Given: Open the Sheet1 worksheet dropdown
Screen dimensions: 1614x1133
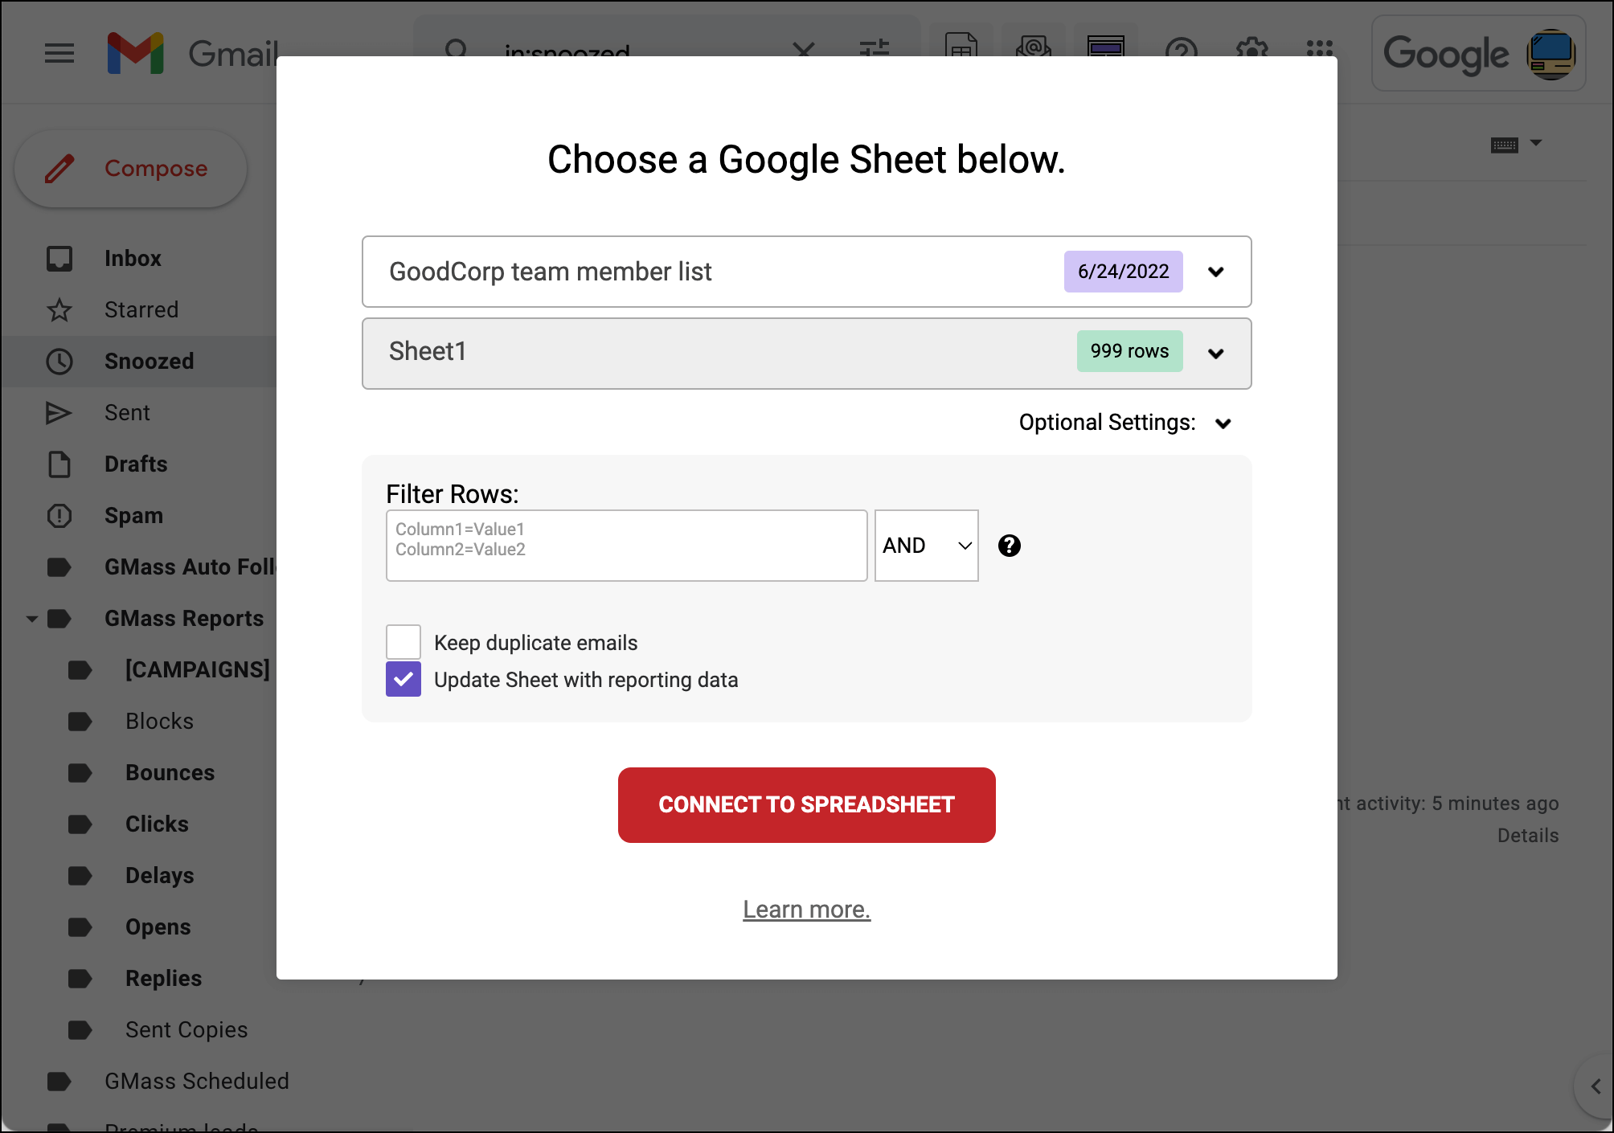Looking at the screenshot, I should click(806, 354).
